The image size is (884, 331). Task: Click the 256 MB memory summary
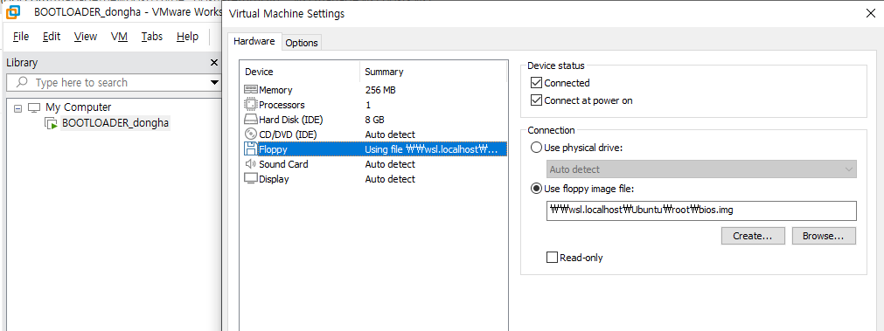coord(380,90)
